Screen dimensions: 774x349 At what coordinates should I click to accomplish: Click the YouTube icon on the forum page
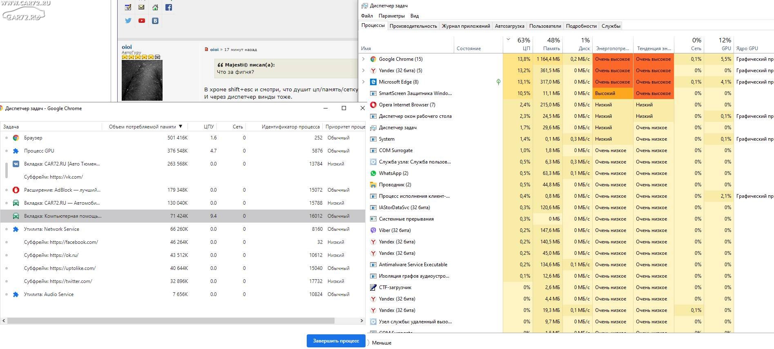[142, 21]
